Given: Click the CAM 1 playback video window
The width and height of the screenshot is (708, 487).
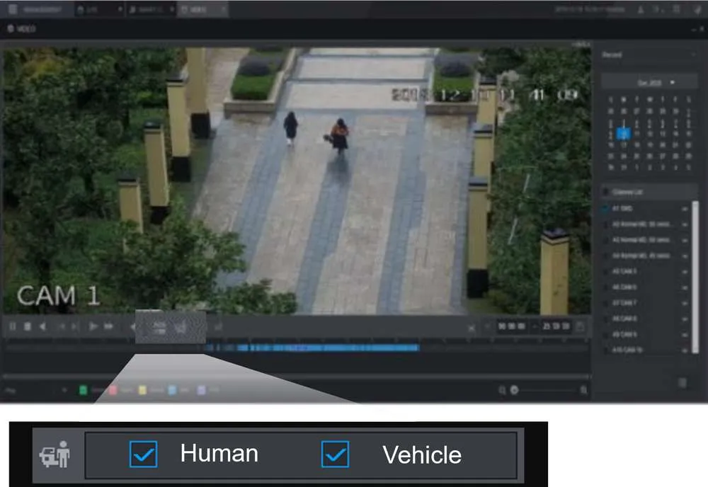Looking at the screenshot, I should [x=297, y=181].
